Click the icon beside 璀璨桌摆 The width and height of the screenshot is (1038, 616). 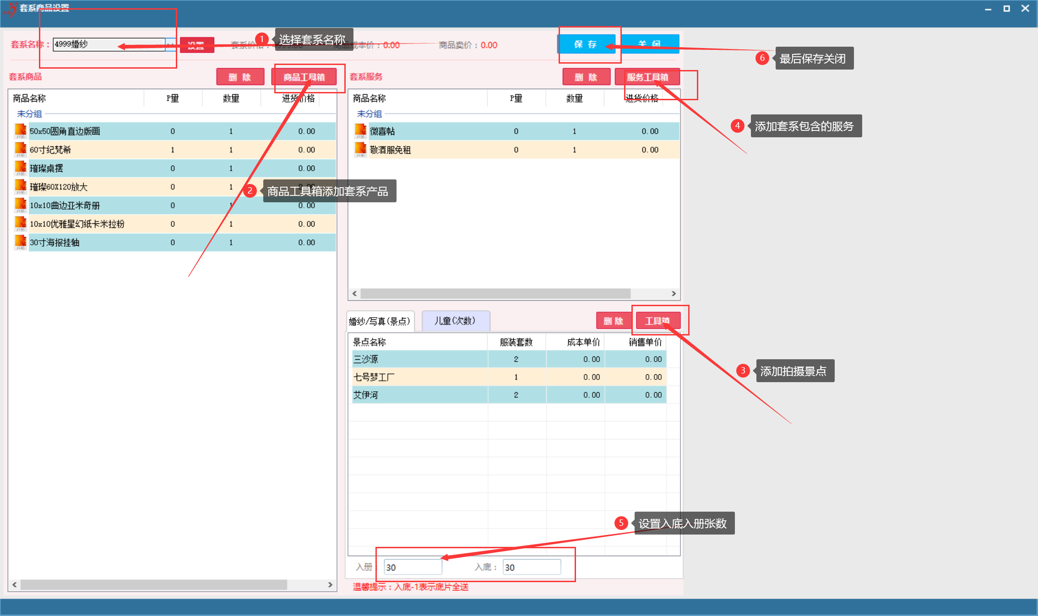20,168
